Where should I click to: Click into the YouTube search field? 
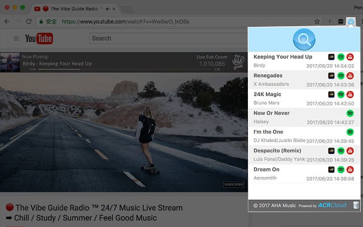pyautogui.click(x=164, y=39)
